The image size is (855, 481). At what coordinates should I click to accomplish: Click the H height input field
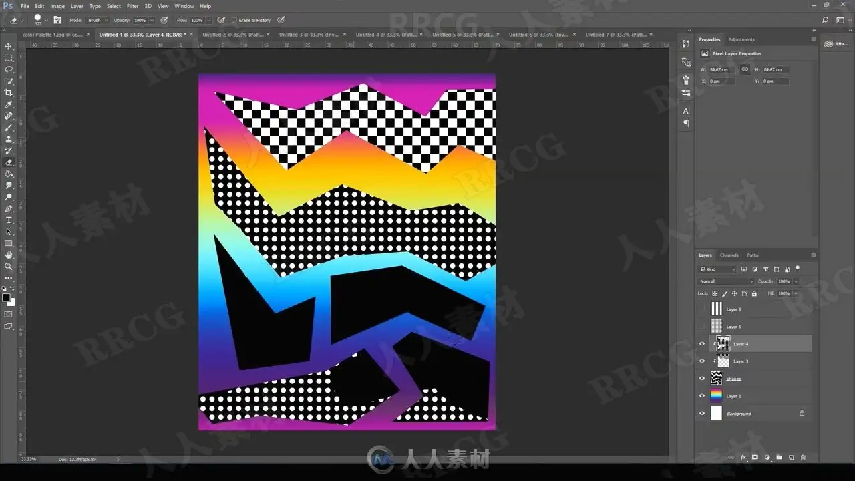pos(776,69)
